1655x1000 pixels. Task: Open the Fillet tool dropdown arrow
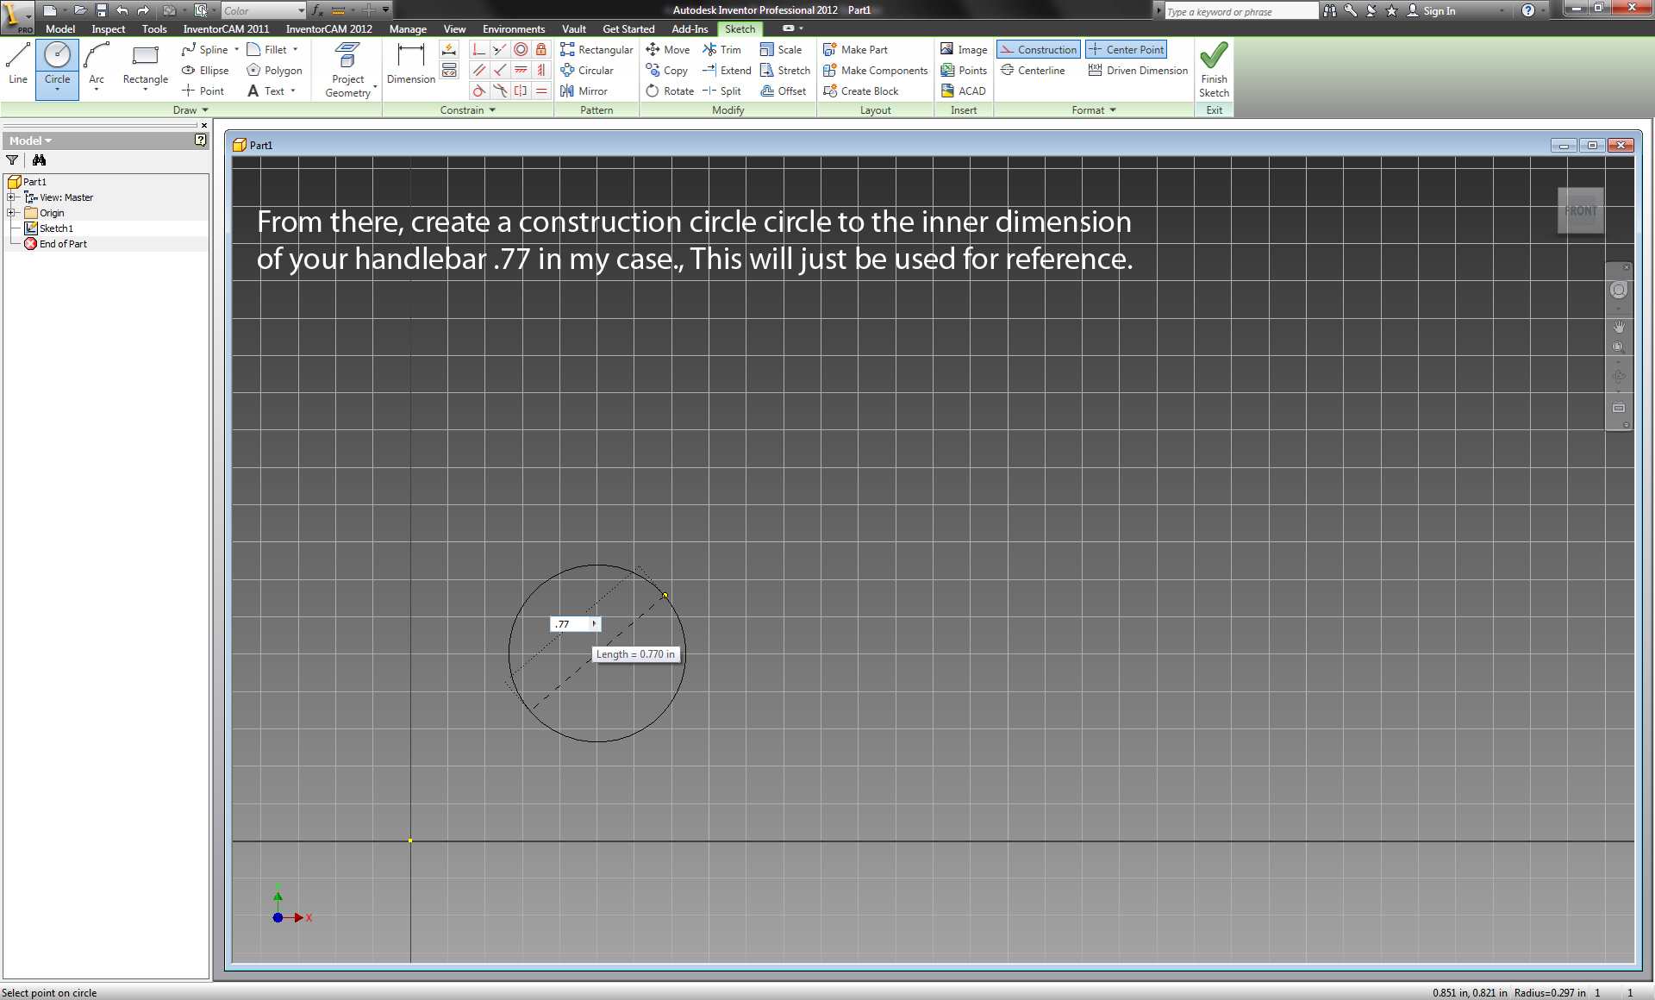[295, 50]
